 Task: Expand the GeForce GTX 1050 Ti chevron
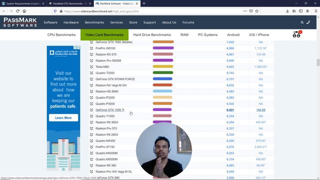click(x=91, y=110)
